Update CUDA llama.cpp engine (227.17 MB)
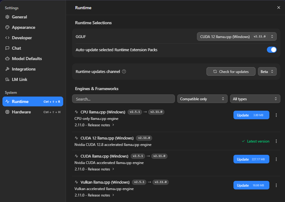The width and height of the screenshot is (285, 202). pos(251,159)
